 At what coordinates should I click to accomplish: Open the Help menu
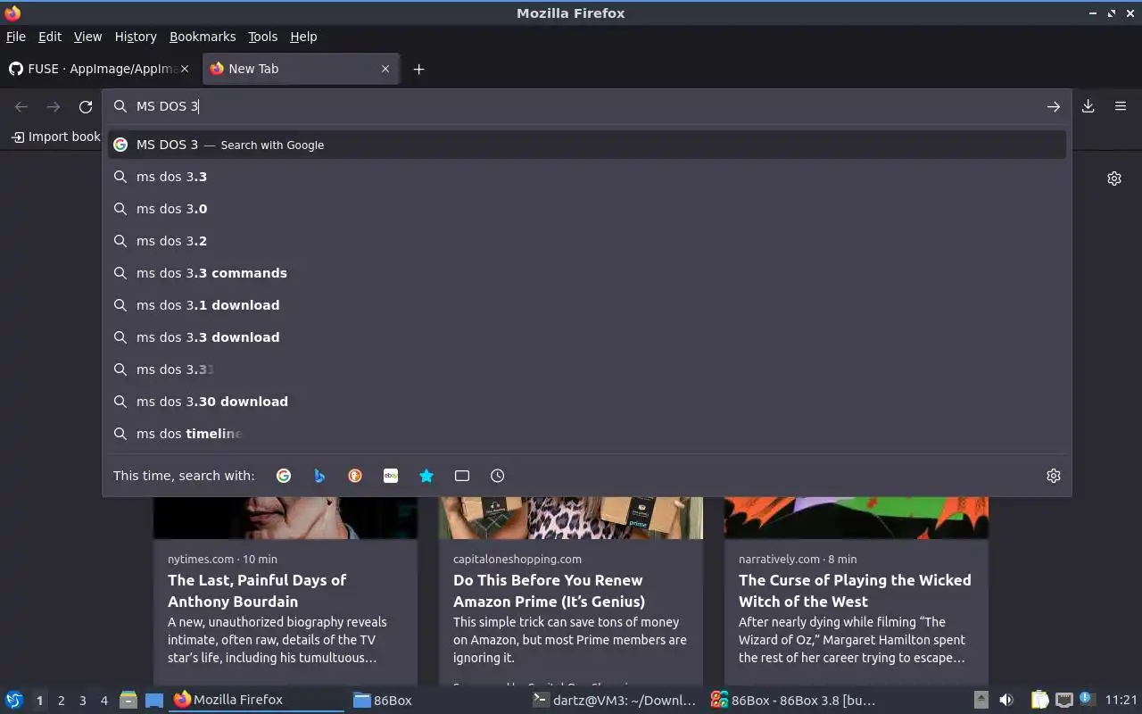click(x=303, y=37)
